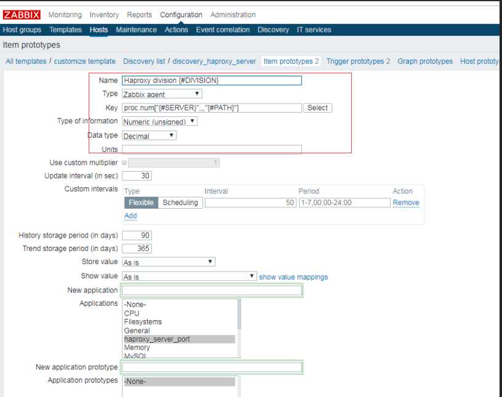Open the Configuration menu

coord(181,15)
